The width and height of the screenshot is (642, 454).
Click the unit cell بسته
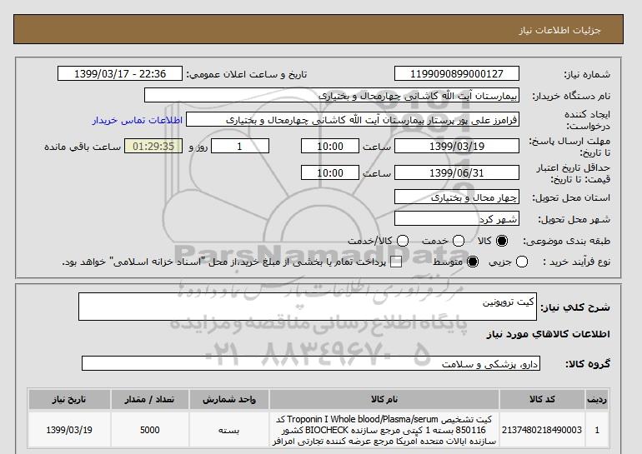[x=229, y=430]
